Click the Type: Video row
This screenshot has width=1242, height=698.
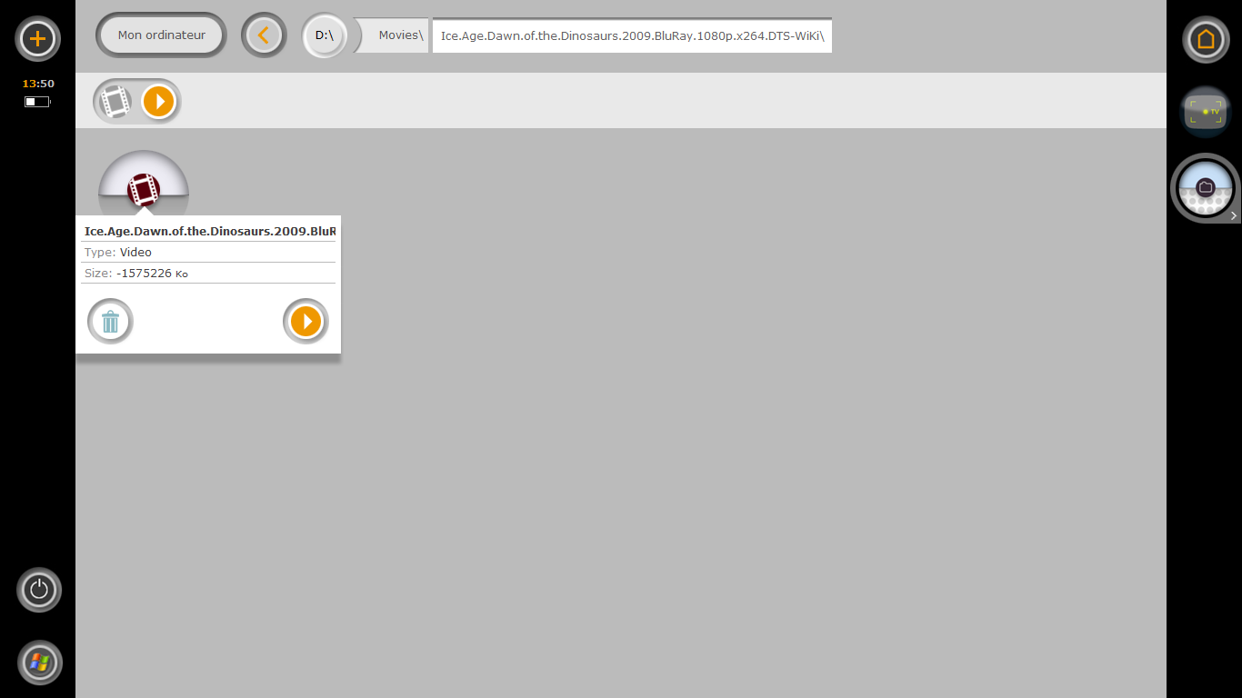208,252
